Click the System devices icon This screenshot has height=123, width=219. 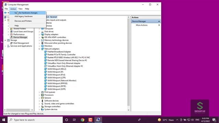tap(42, 109)
